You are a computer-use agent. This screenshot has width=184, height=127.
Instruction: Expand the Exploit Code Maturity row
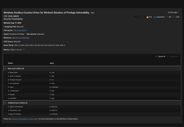[9, 107]
